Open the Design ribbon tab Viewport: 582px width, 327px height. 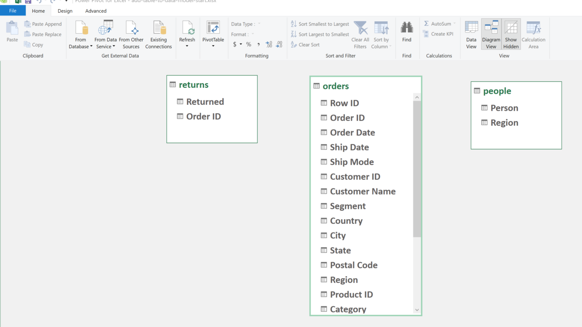[x=65, y=11]
